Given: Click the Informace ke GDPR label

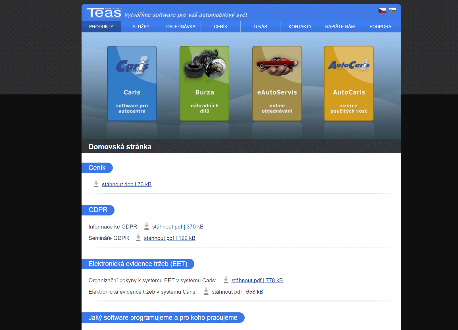Looking at the screenshot, I should (113, 227).
